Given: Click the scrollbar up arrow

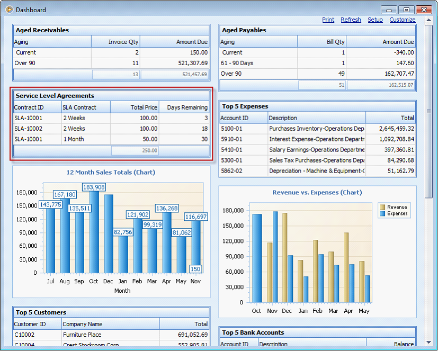Looking at the screenshot, I should point(428,20).
